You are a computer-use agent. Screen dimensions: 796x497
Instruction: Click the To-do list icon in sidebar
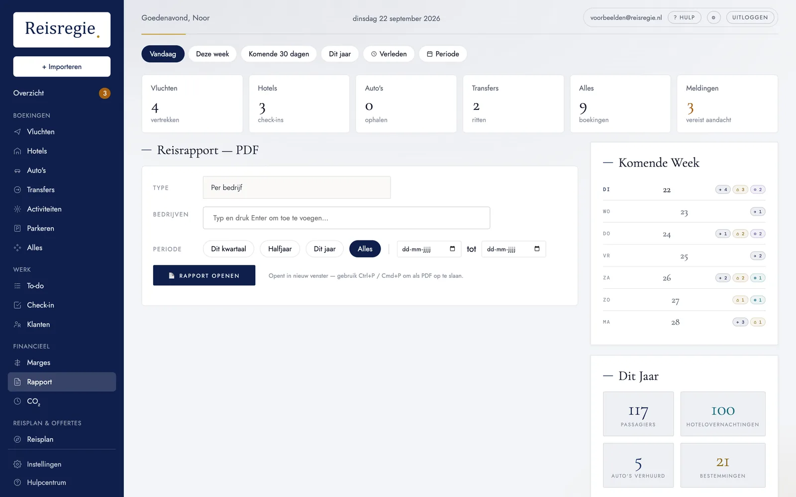pos(17,286)
